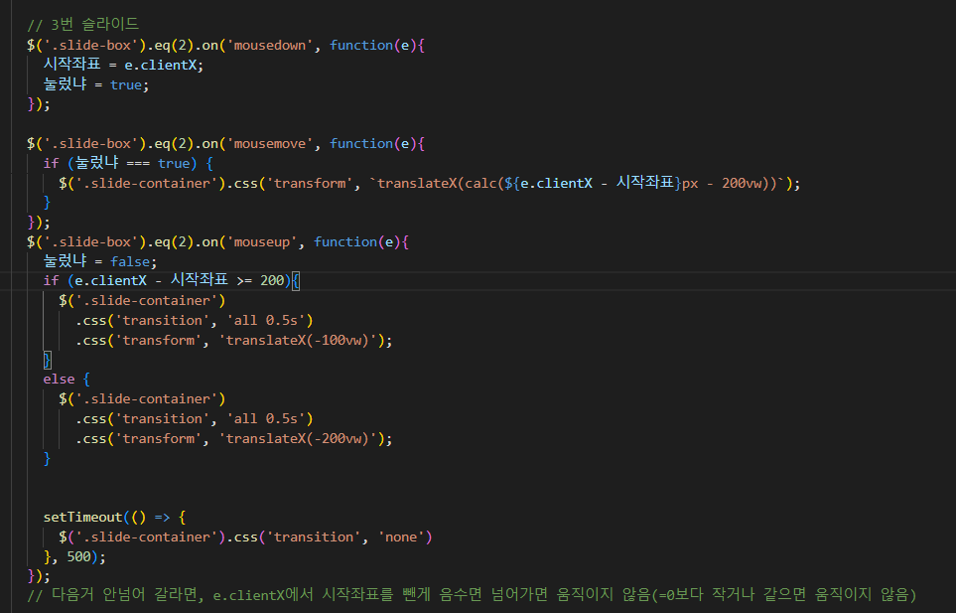Click the 'mouseup' event string
This screenshot has height=613, width=956.
(x=261, y=242)
